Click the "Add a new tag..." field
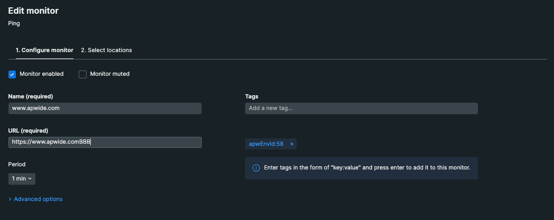The height and width of the screenshot is (220, 554). pos(361,108)
